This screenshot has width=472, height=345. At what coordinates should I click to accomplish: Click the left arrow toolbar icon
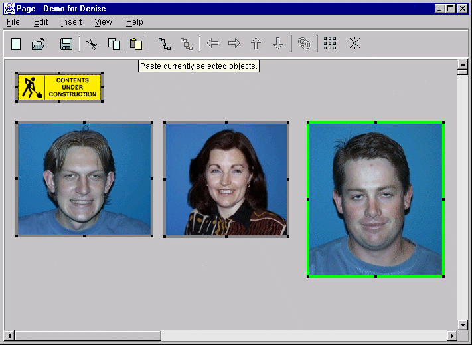212,44
